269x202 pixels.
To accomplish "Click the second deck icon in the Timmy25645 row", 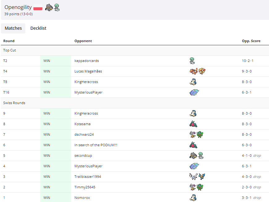I will pos(200,187).
